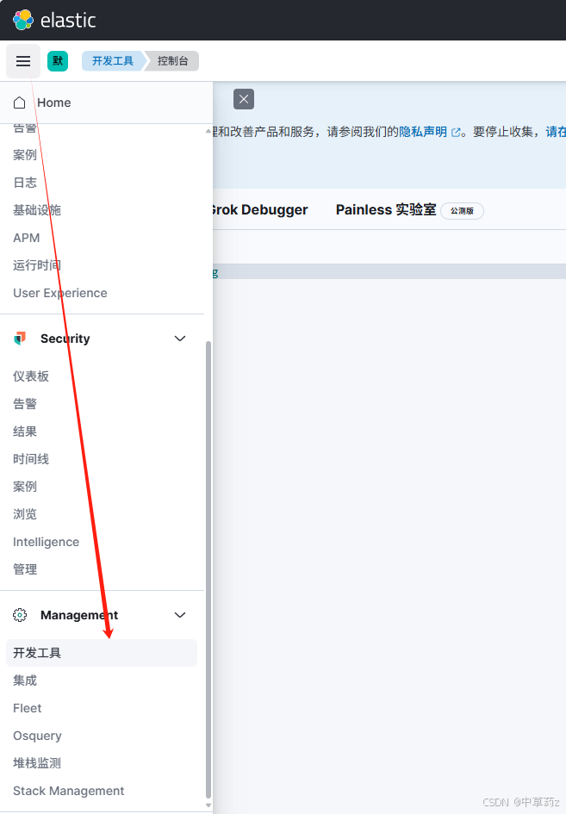Open the default space avatar 默
566x814 pixels.
click(x=58, y=61)
